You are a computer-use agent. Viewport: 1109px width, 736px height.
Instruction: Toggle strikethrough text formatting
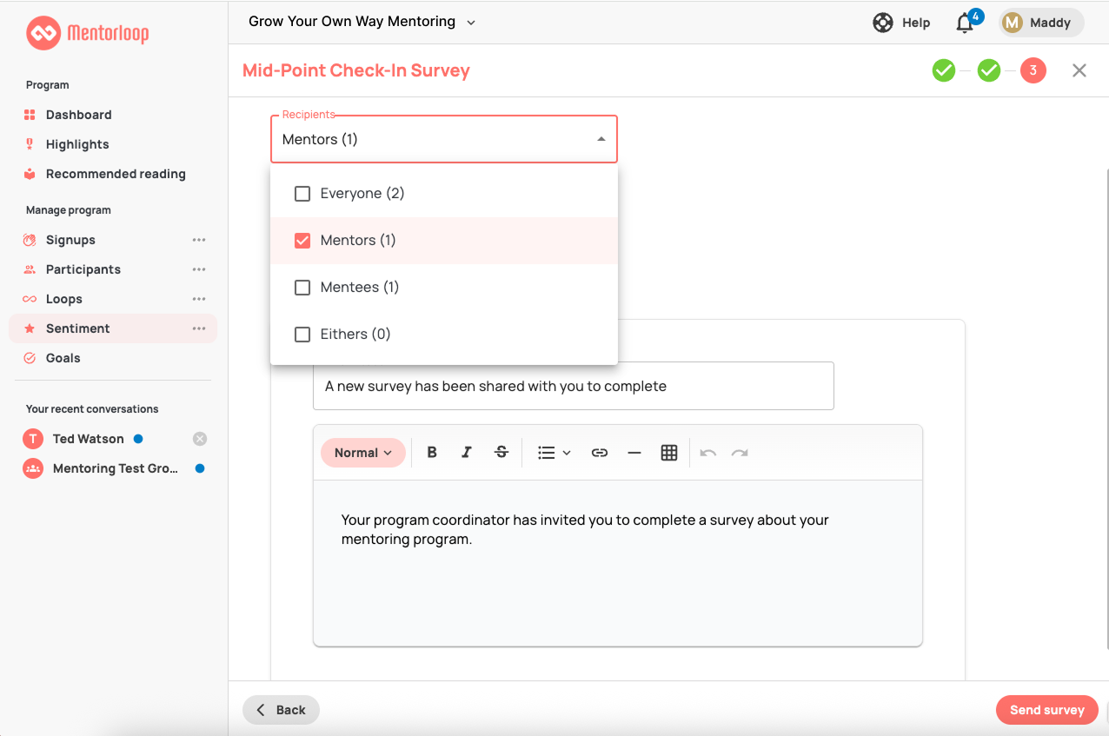coord(501,453)
